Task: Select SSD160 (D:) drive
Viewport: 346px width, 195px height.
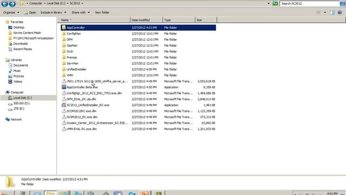Action: point(22,103)
